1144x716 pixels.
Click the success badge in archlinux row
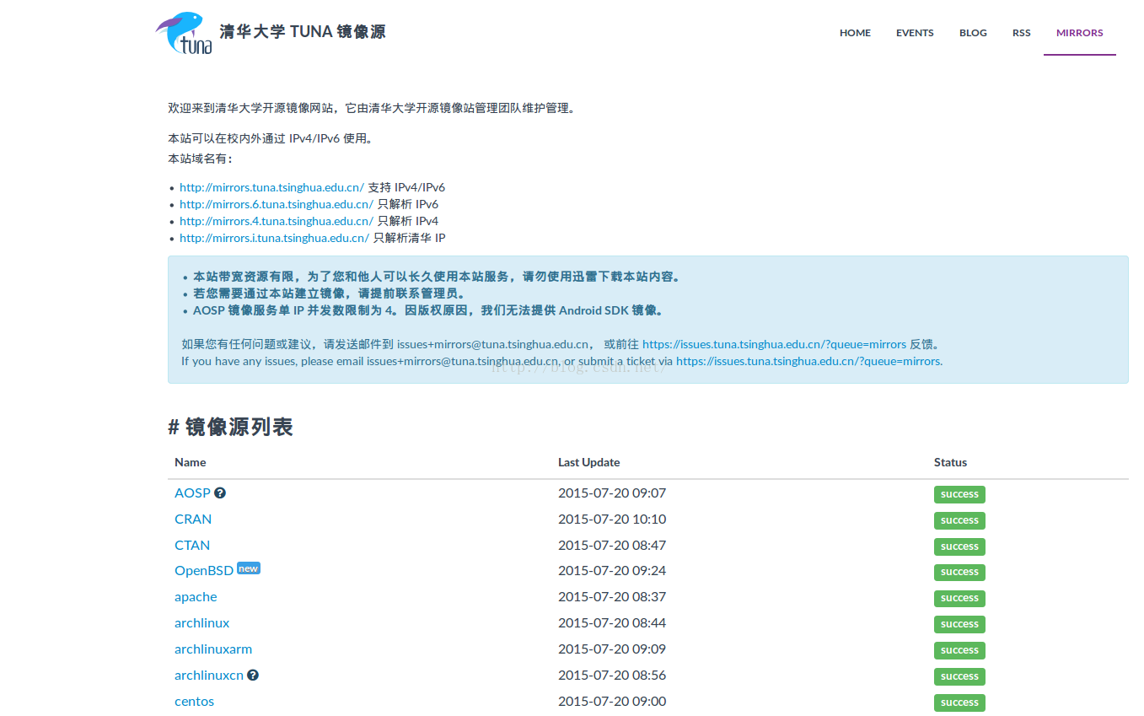pos(959,624)
